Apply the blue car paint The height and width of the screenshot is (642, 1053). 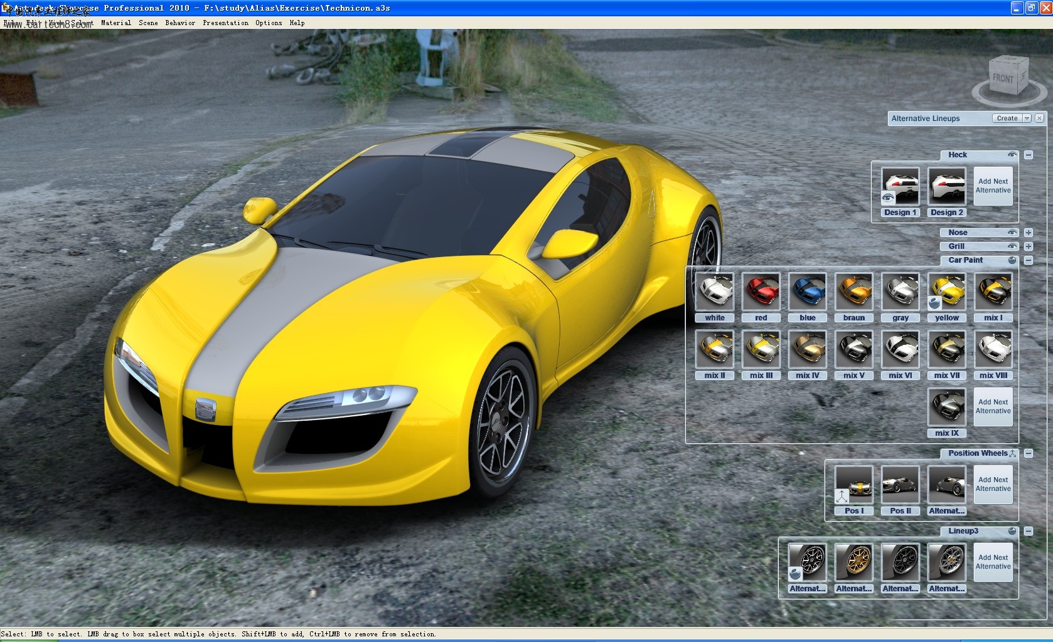[808, 292]
